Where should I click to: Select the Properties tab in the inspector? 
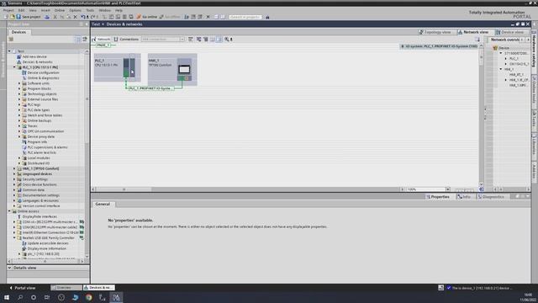(x=437, y=197)
